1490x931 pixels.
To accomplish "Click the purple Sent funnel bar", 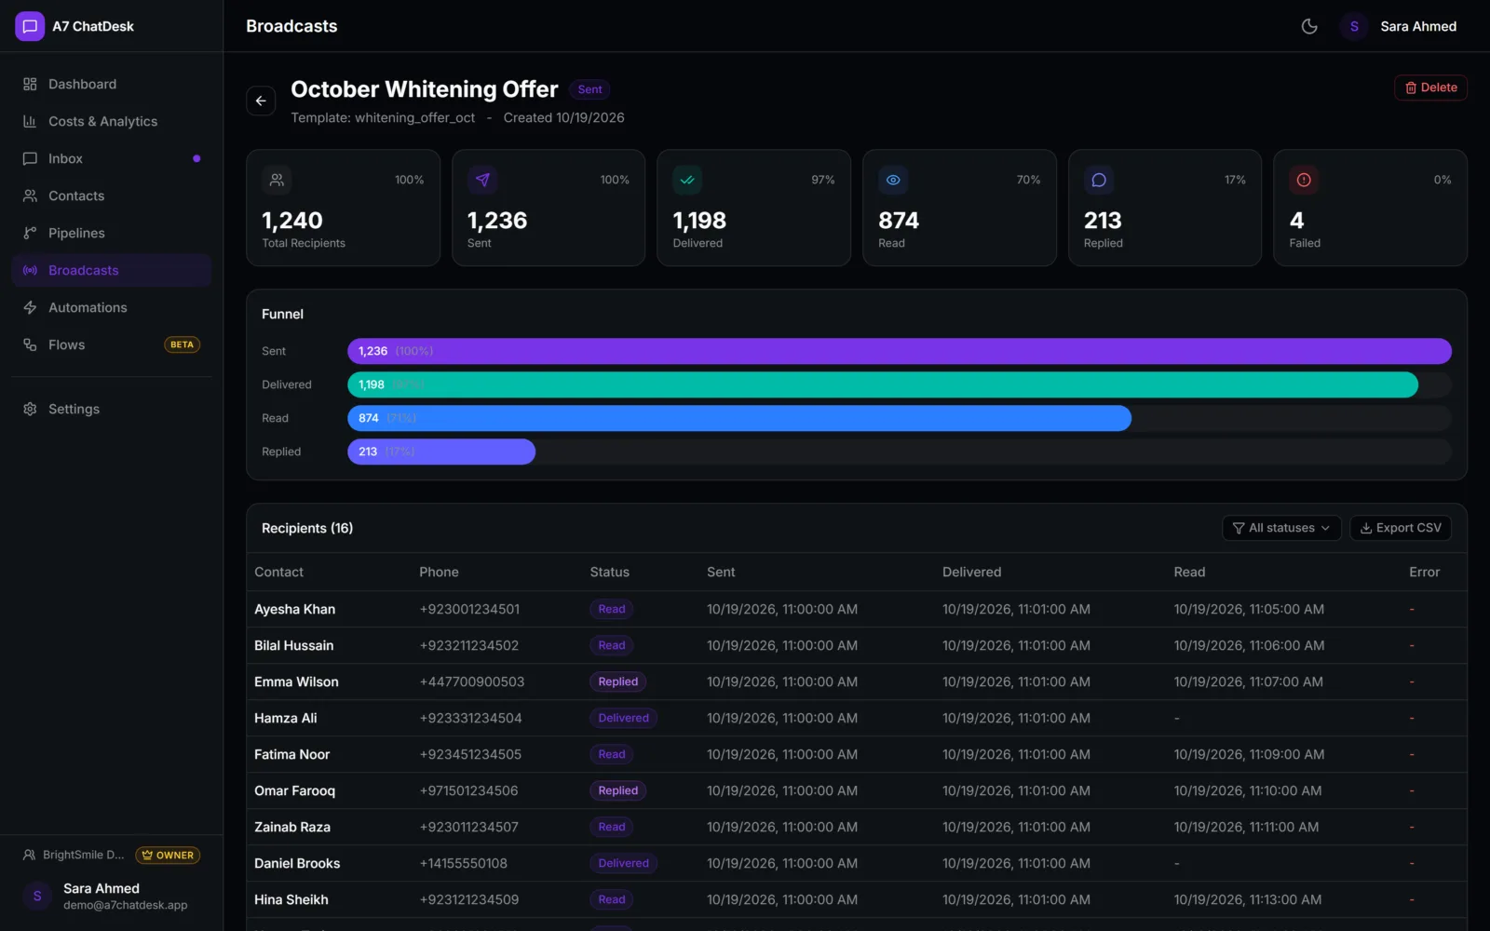I will click(x=900, y=351).
